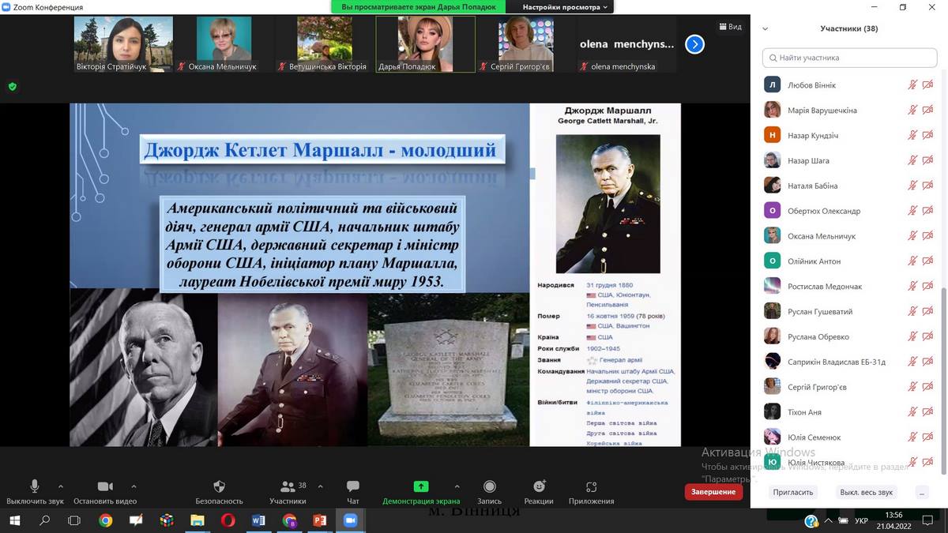948x533 pixels.
Task: Open the Reactions emoji menu
Action: point(539,486)
